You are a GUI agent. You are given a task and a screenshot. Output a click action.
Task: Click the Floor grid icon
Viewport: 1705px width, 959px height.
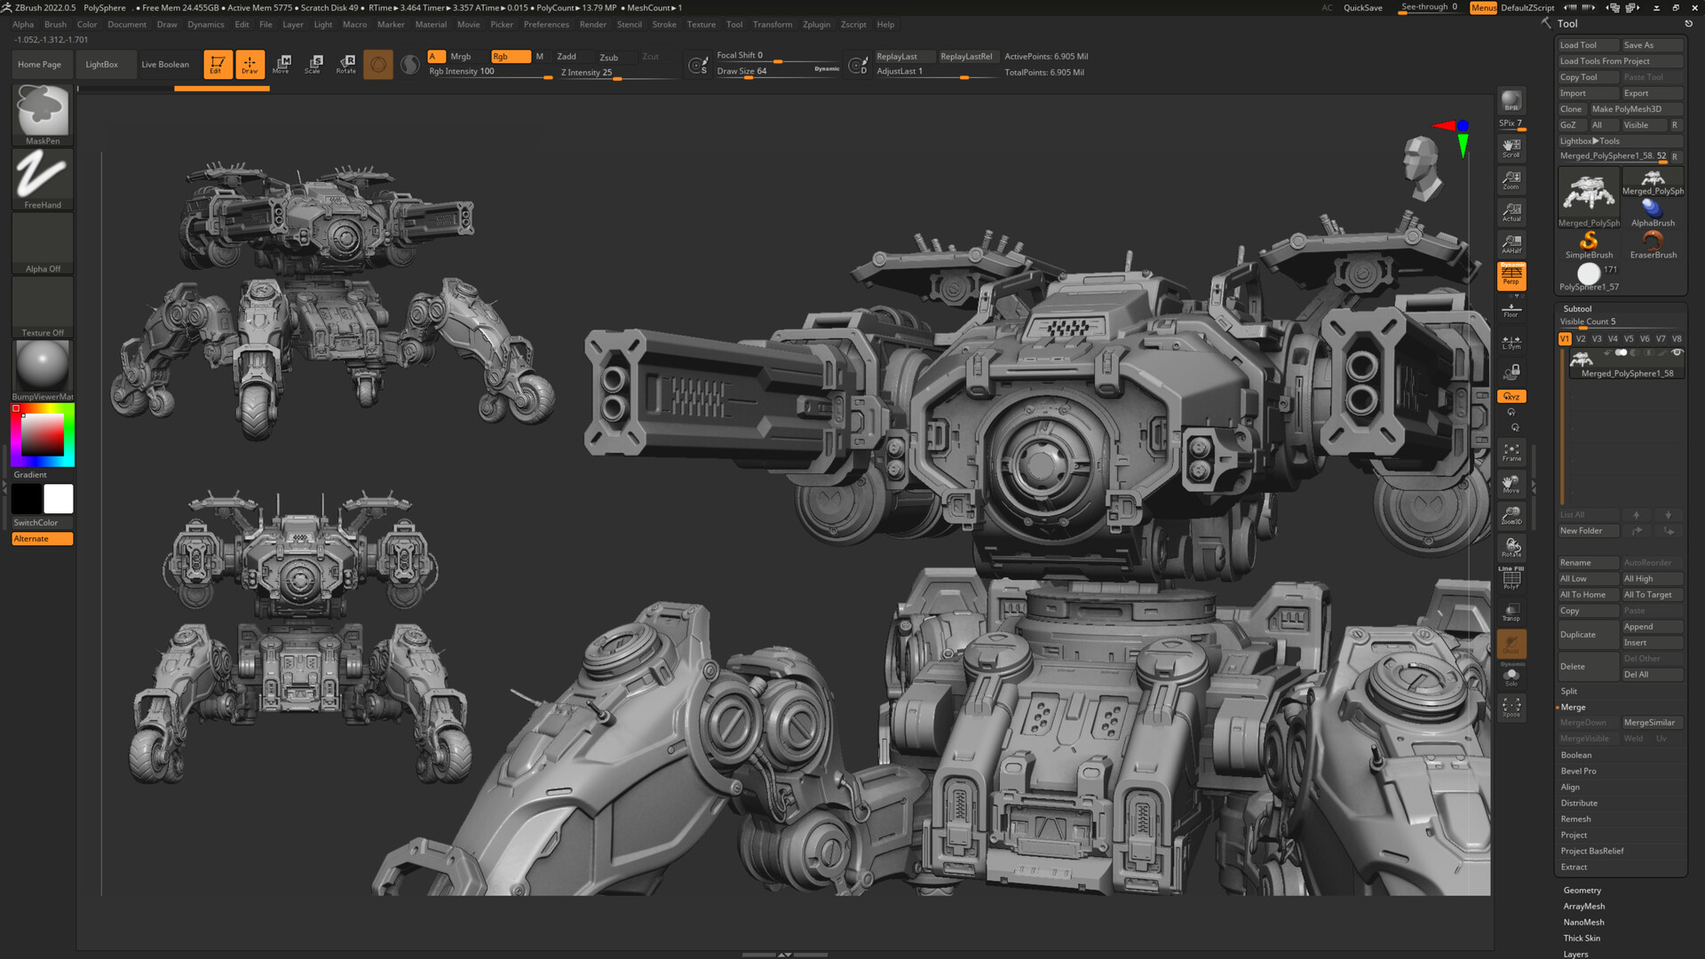[1511, 309]
